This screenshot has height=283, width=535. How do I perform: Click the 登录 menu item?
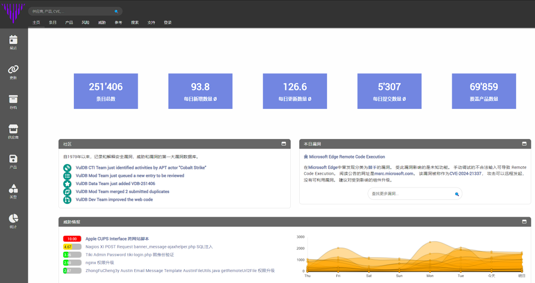[167, 22]
